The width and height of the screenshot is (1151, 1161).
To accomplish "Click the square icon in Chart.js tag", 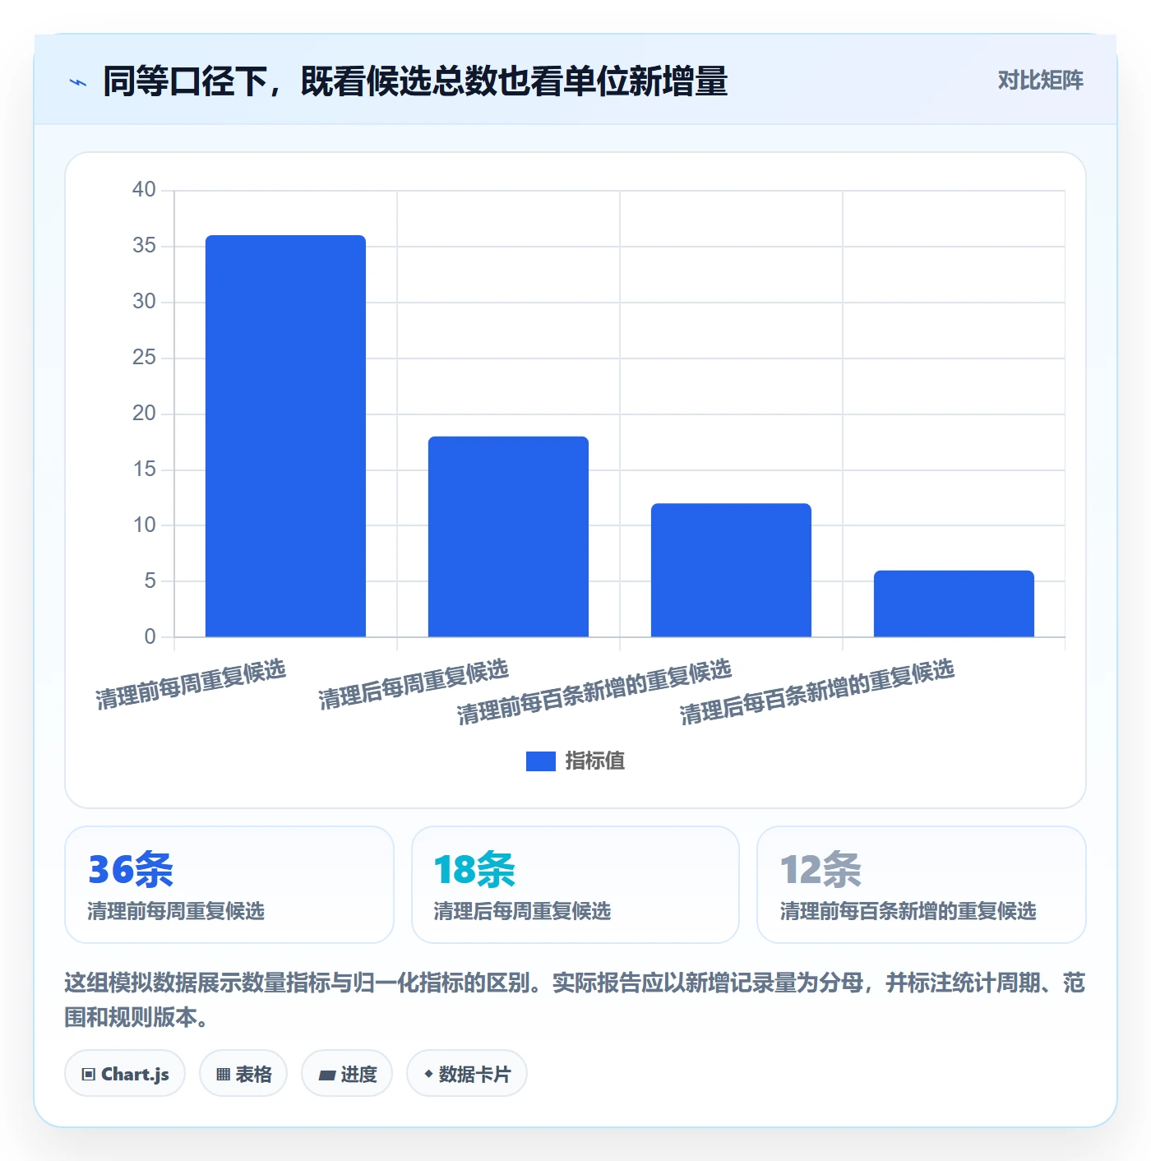I will [89, 1075].
